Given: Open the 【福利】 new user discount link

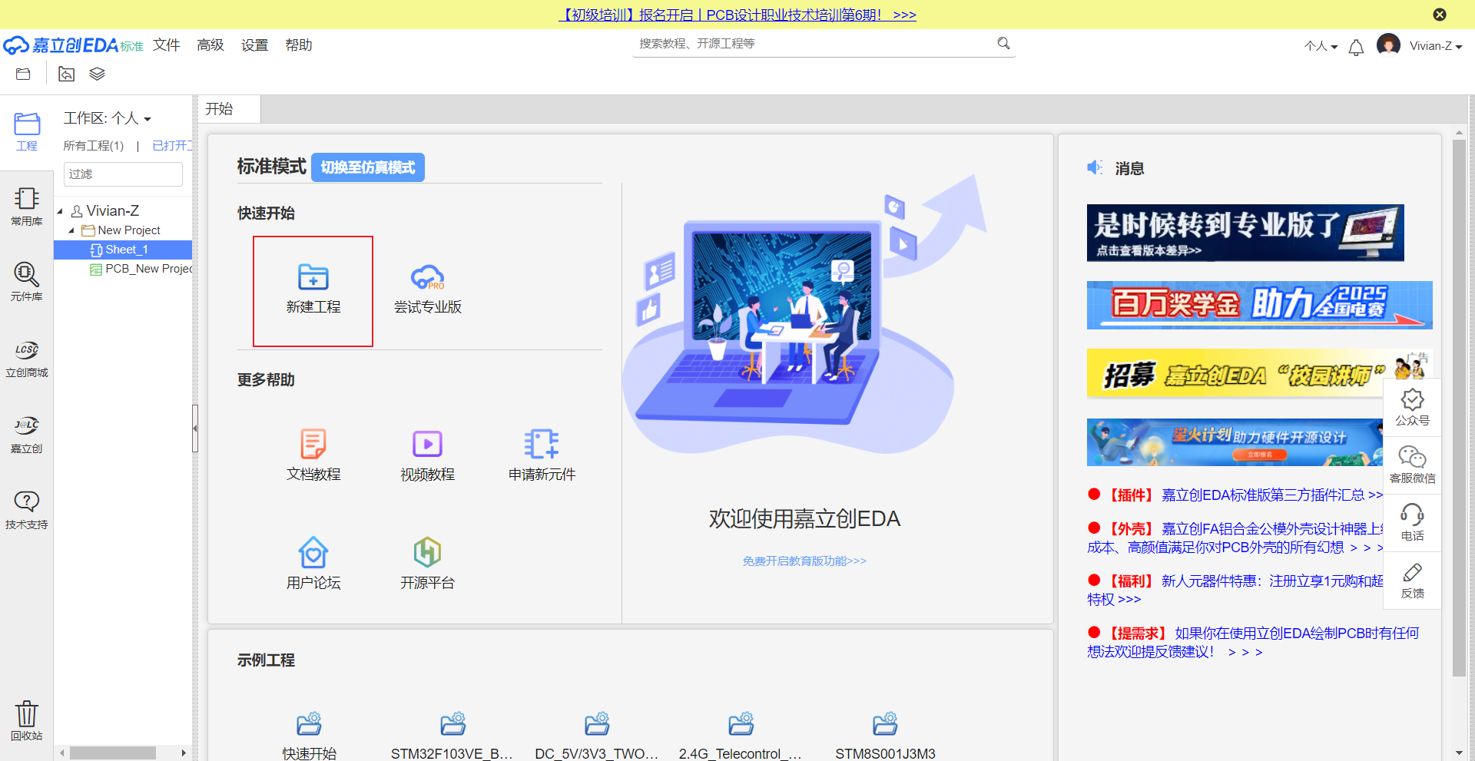Looking at the screenshot, I should [x=1235, y=590].
